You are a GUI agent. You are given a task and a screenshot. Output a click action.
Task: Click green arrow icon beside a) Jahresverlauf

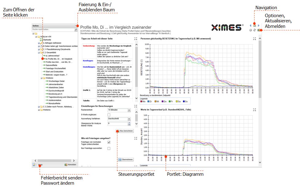(44, 56)
